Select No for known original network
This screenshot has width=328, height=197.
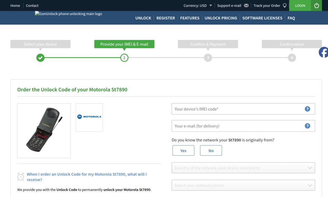coord(211,151)
